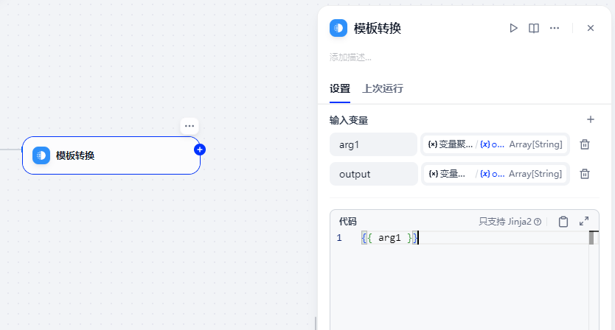Open the Jinja2 help tooltip icon
The height and width of the screenshot is (330, 615).
[538, 222]
